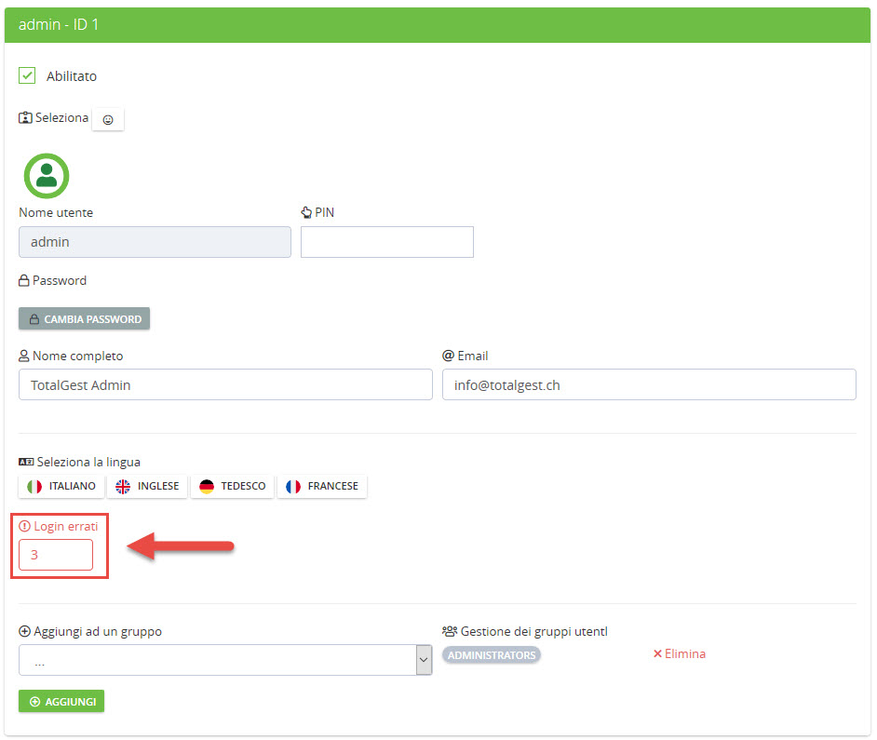The width and height of the screenshot is (877, 740).
Task: Click the UK flag icon
Action: (x=123, y=487)
